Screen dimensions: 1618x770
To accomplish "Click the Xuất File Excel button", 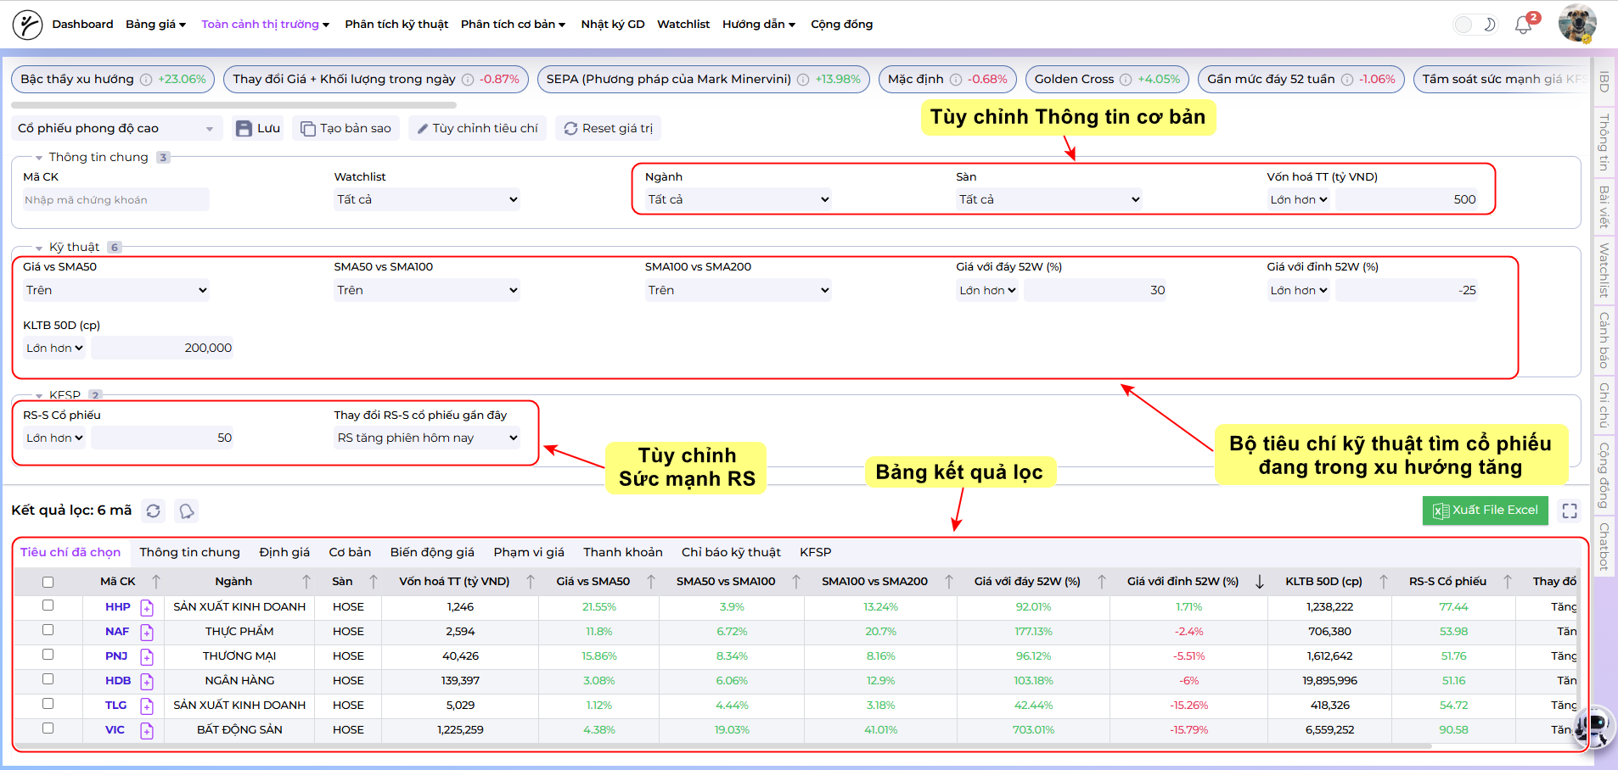I will (x=1485, y=511).
